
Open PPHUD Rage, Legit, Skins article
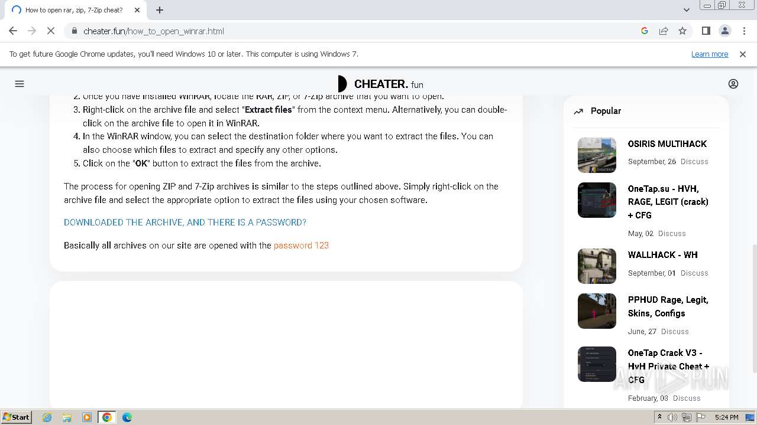pyautogui.click(x=668, y=306)
